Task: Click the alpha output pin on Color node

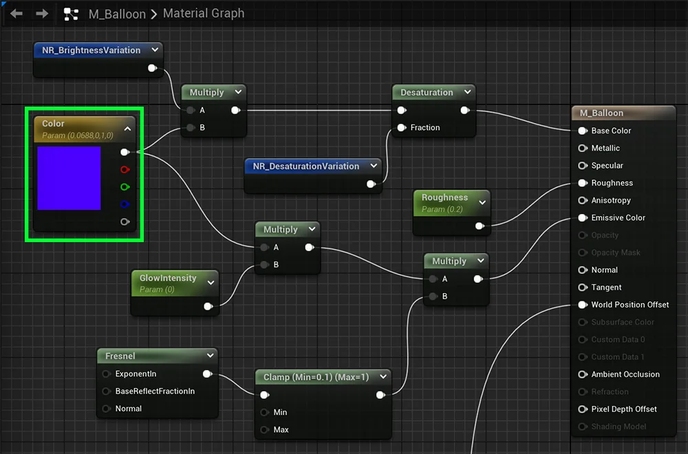Action: 125,221
